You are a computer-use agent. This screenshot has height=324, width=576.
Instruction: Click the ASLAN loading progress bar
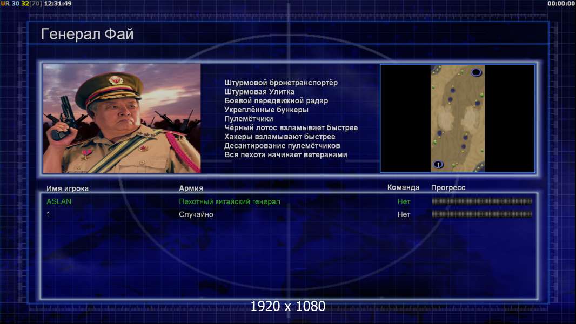point(482,201)
